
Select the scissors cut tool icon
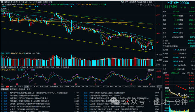pos(146,5)
